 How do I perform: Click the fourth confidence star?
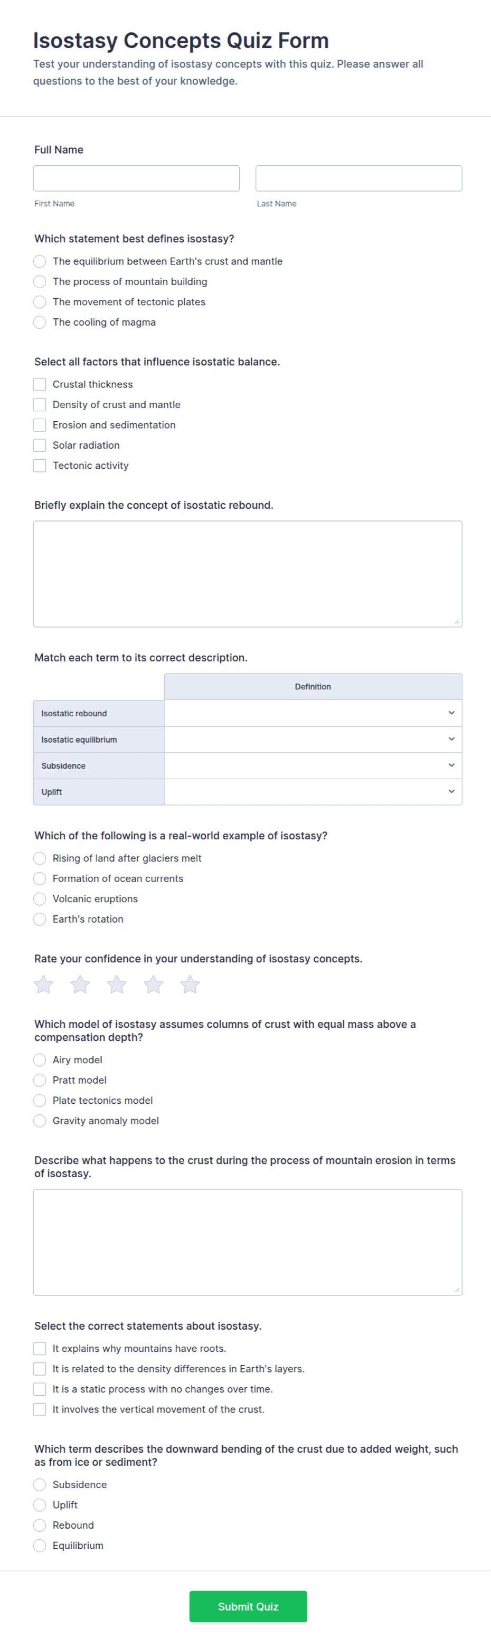[153, 984]
